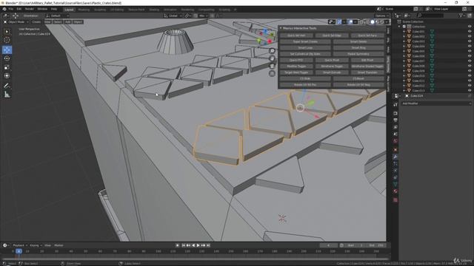Select the Measure ruler tool
Screen dimensions: 474x266
point(7,95)
